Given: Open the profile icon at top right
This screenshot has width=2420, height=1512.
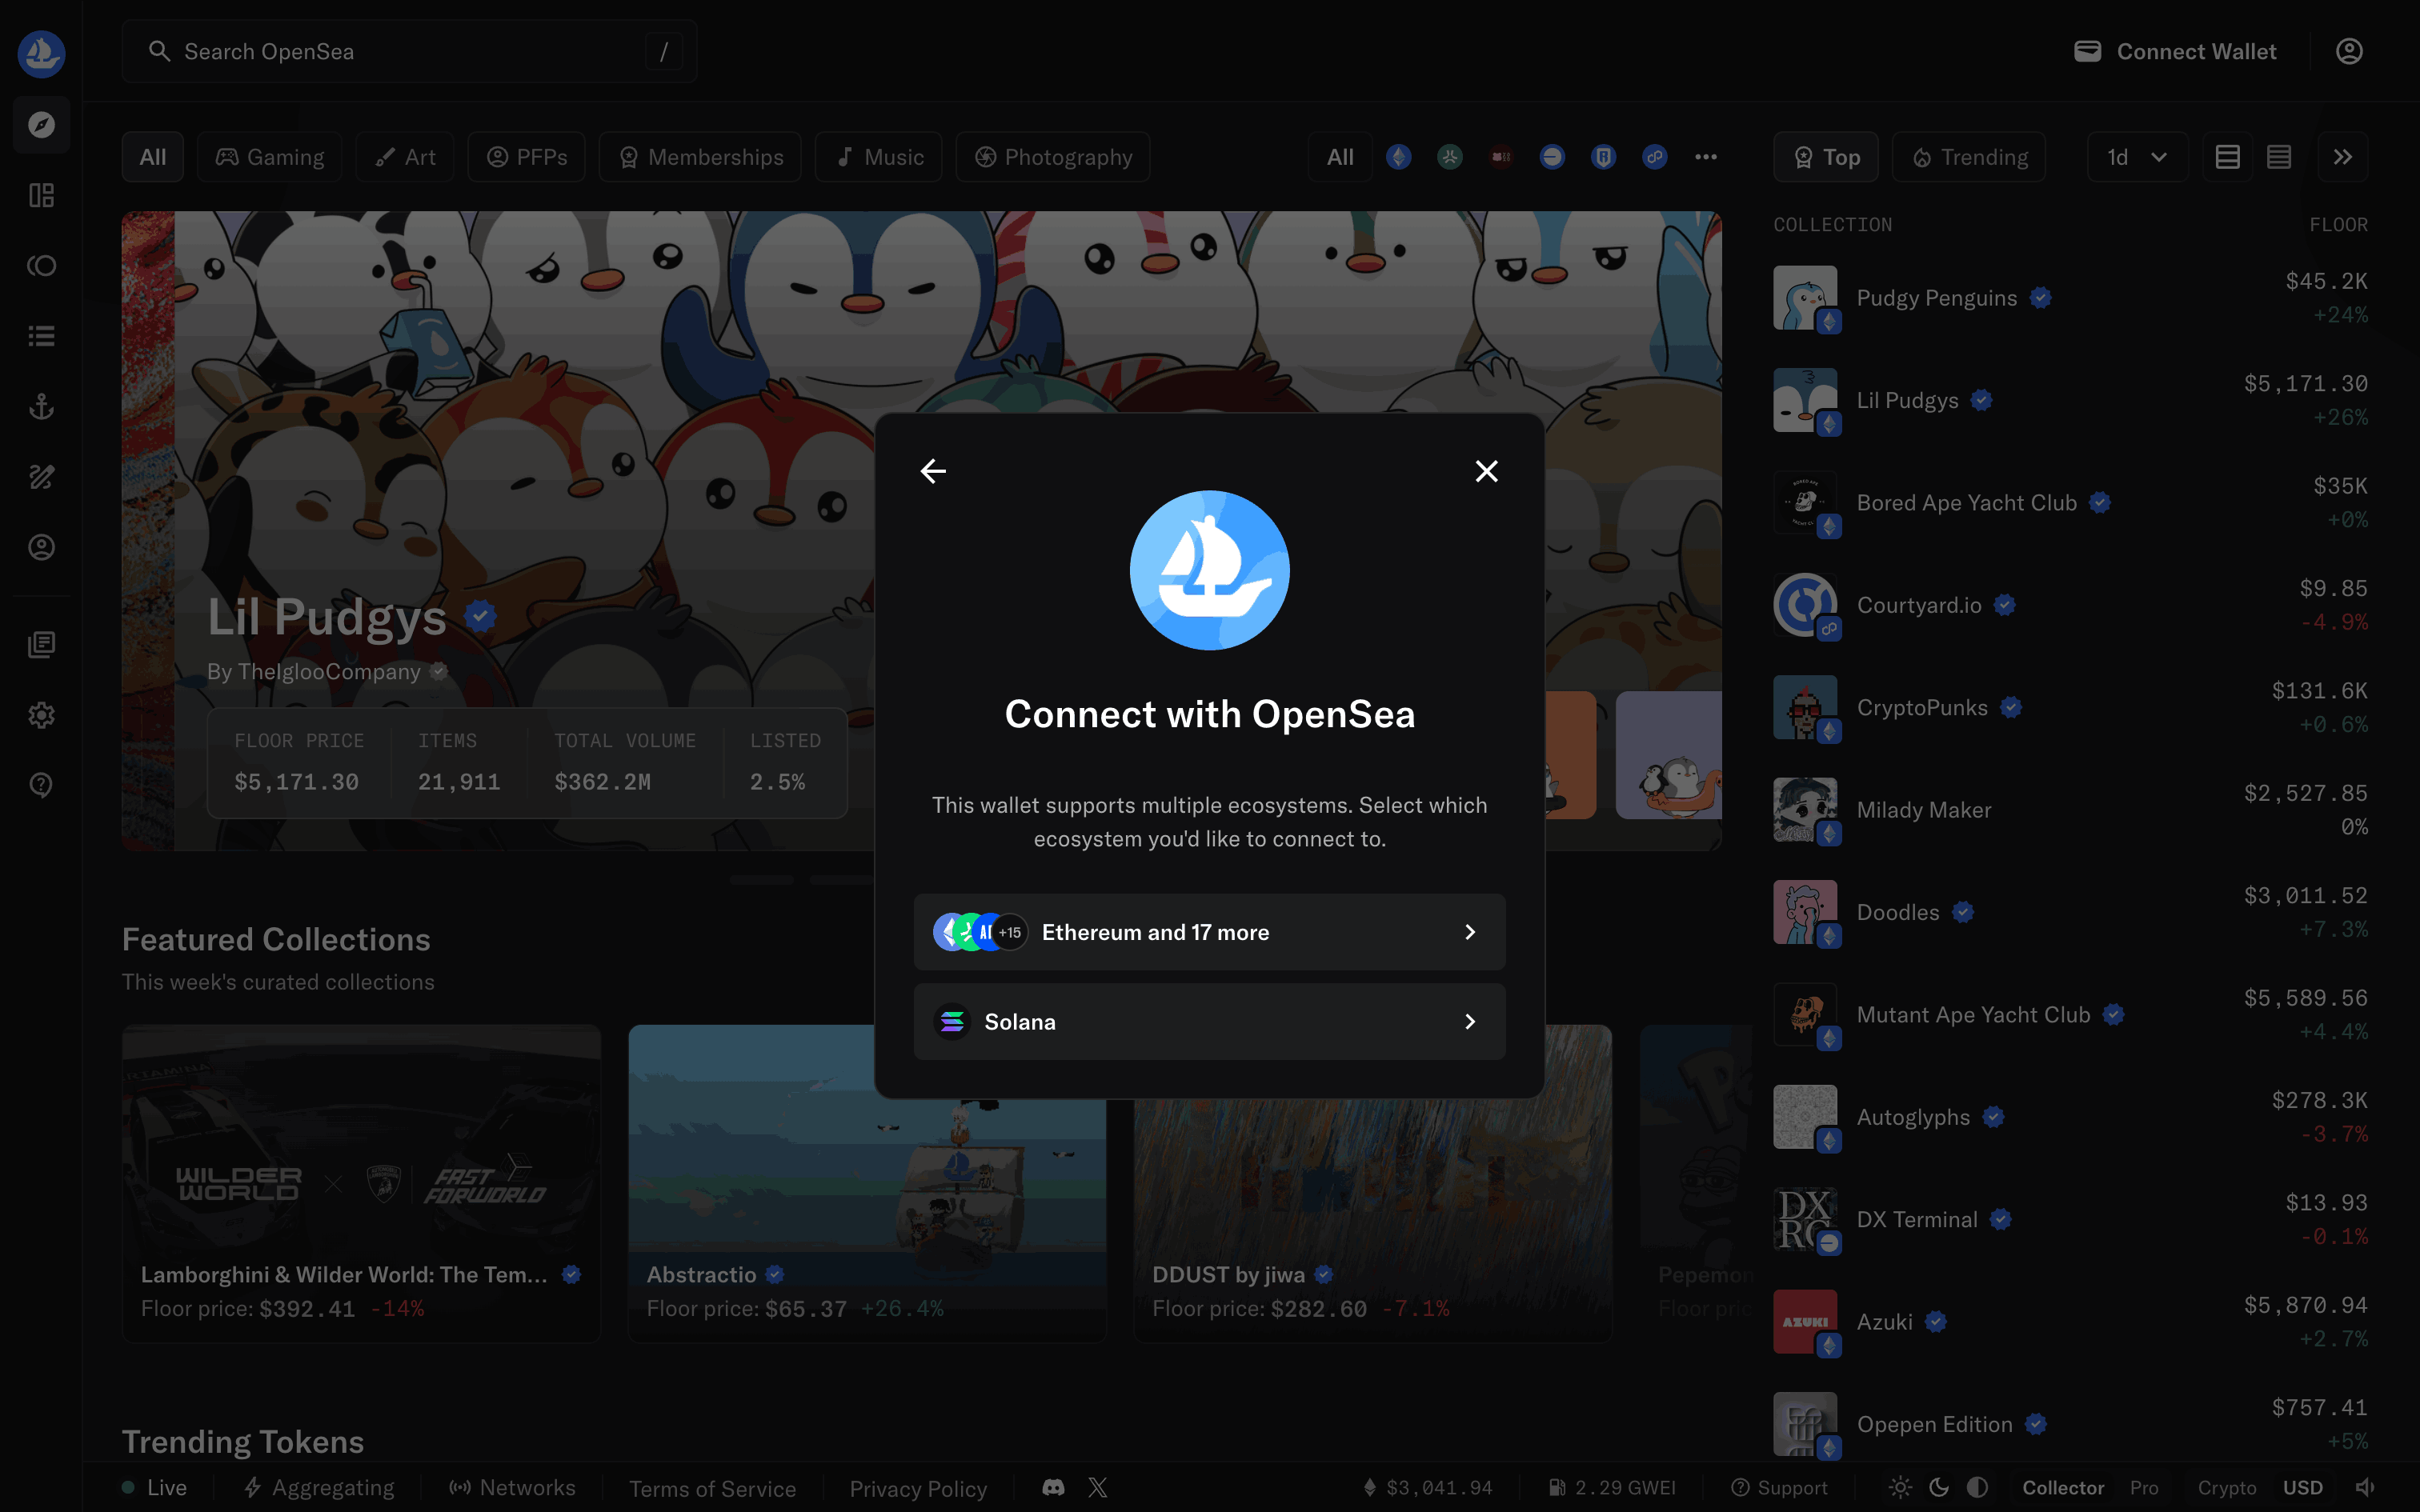Looking at the screenshot, I should [x=2349, y=51].
